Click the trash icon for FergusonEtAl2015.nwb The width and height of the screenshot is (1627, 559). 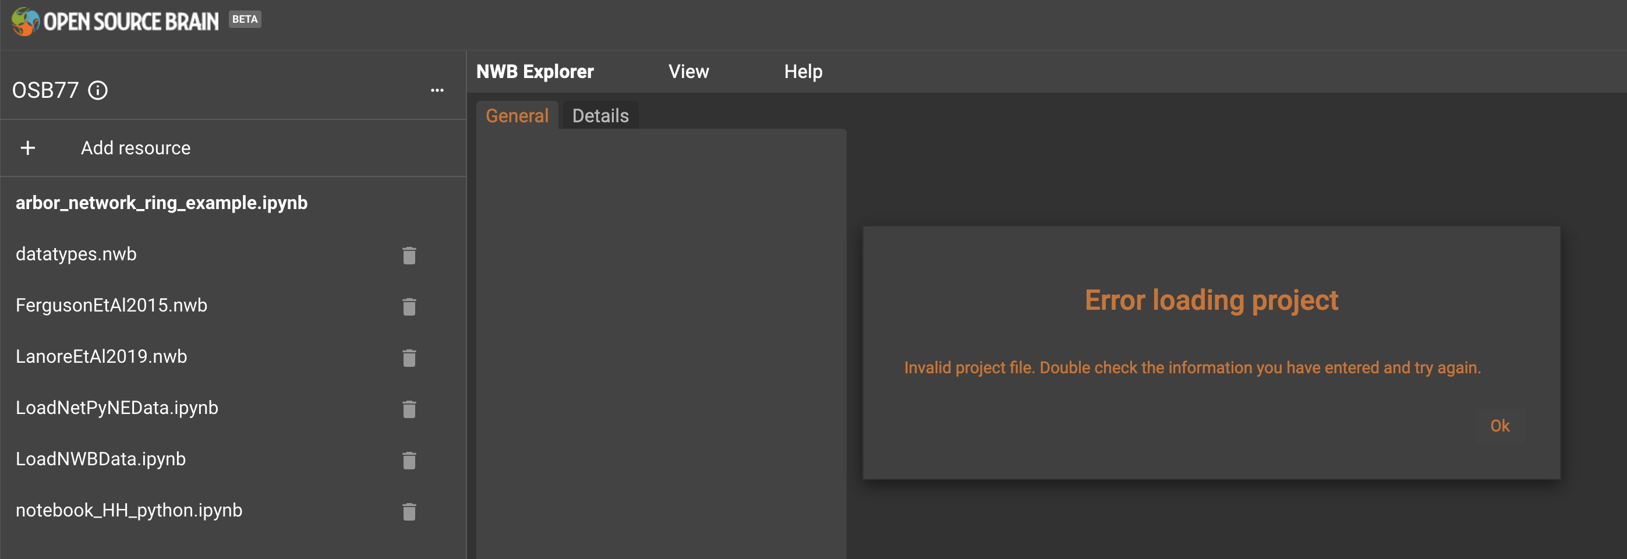pos(409,307)
